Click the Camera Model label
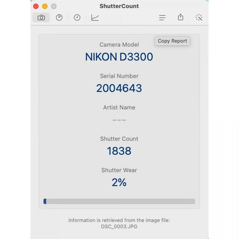This screenshot has height=239, width=239. [119, 45]
